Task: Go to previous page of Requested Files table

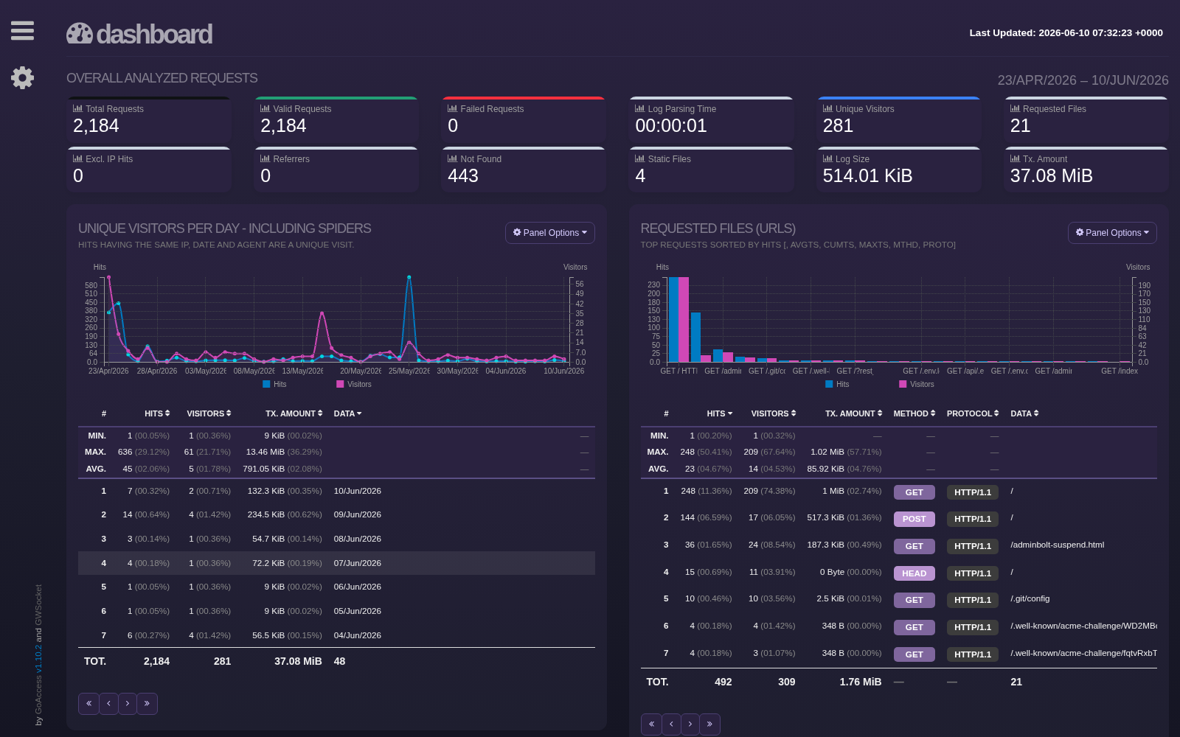Action: pyautogui.click(x=671, y=724)
